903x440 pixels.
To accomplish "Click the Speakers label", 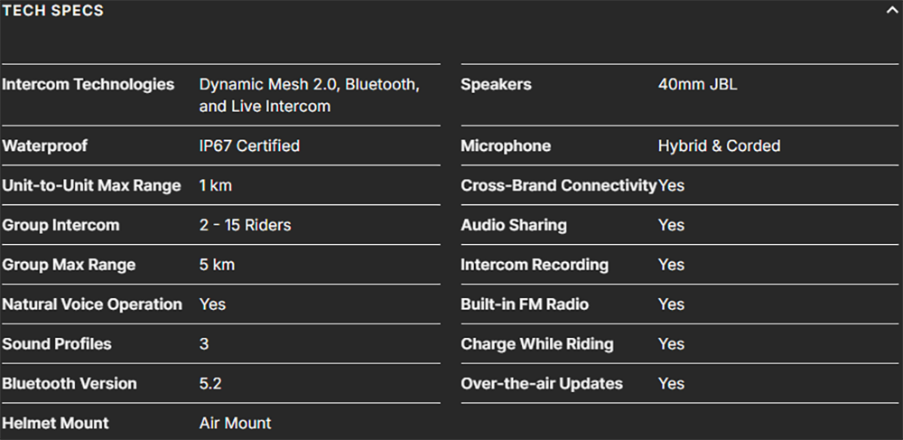I will click(x=496, y=85).
